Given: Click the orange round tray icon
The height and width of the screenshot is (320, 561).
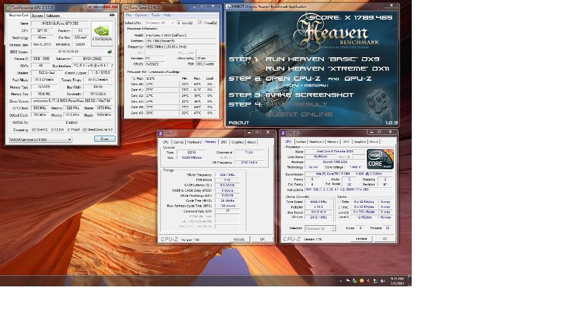Looking at the screenshot, I should [x=361, y=281].
